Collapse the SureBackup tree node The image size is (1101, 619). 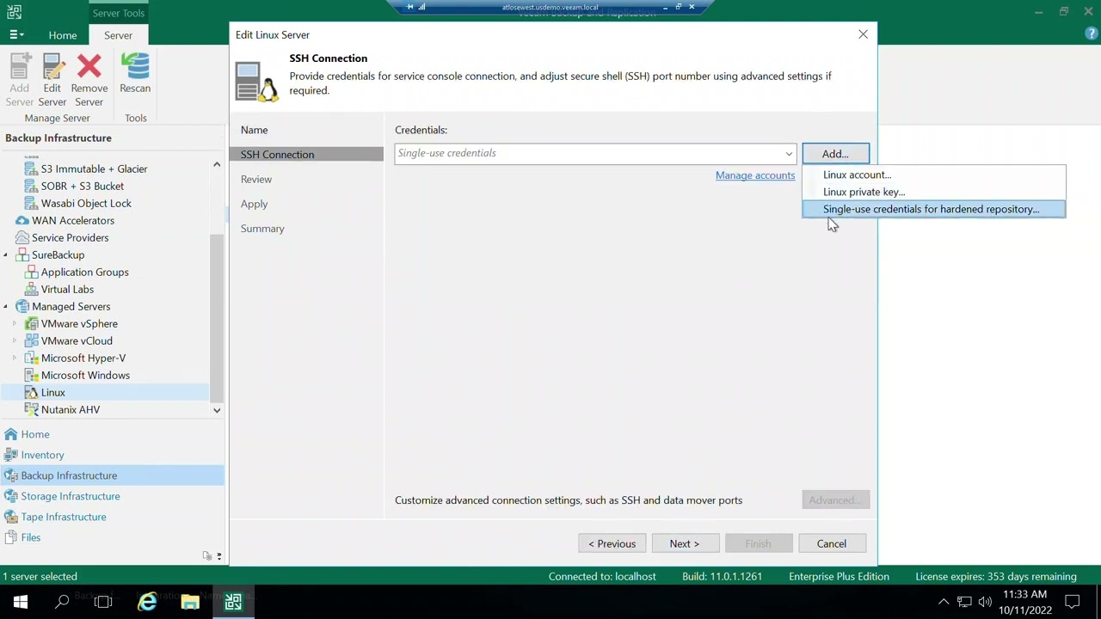[x=5, y=255]
